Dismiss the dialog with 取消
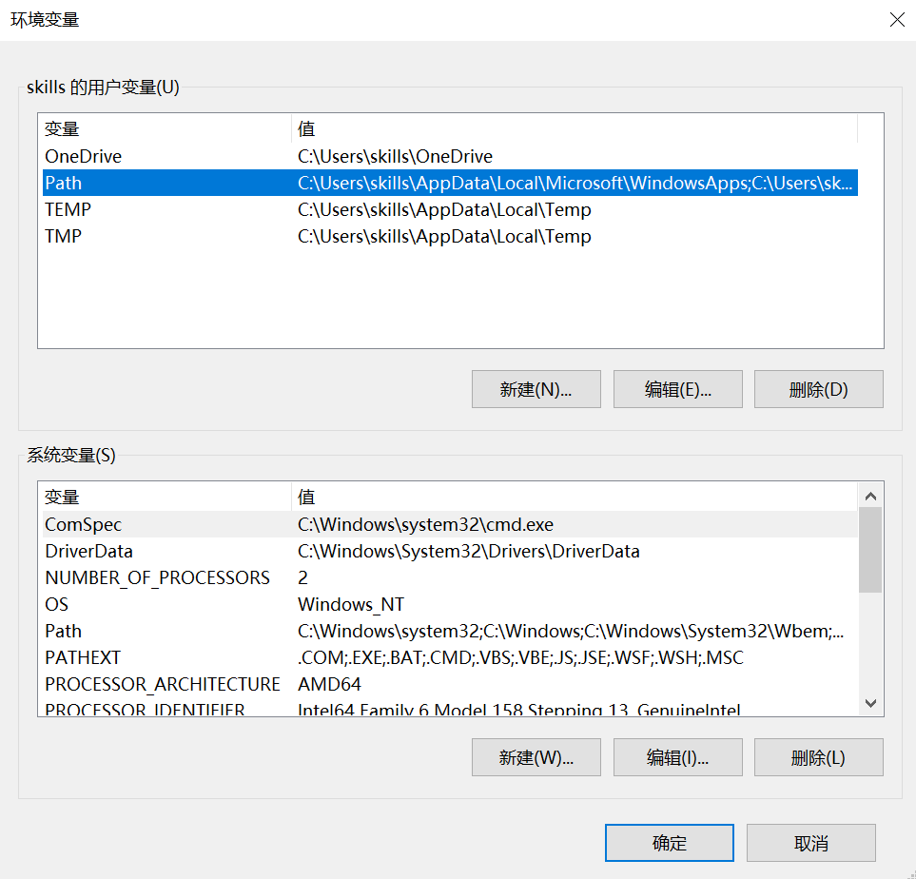The width and height of the screenshot is (916, 879). pos(810,842)
